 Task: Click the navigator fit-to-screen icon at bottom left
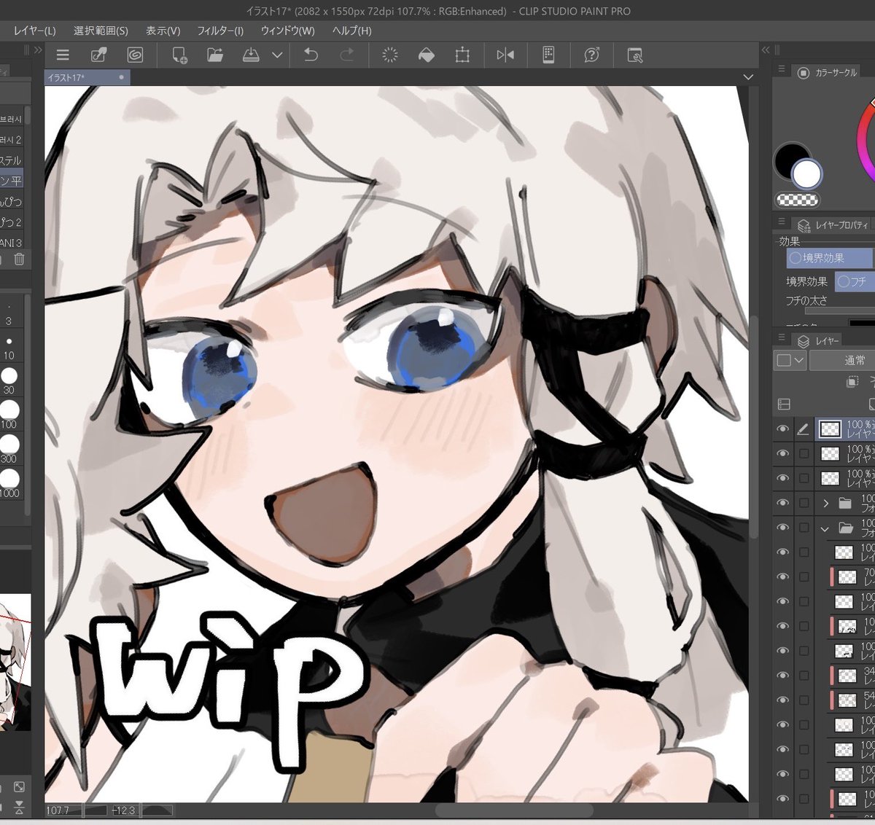click(19, 787)
